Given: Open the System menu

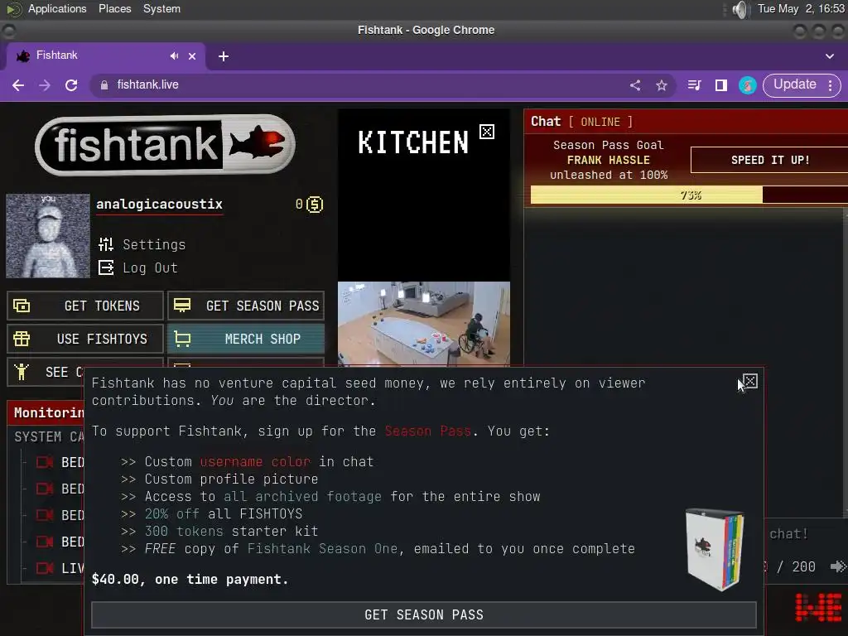Looking at the screenshot, I should point(161,8).
